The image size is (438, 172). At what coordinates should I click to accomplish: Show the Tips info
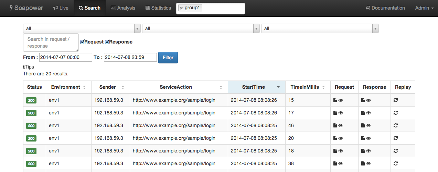point(29,67)
